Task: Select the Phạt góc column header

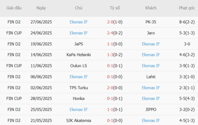Action: coord(187,8)
